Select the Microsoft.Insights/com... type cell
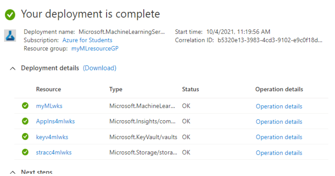 142,121
